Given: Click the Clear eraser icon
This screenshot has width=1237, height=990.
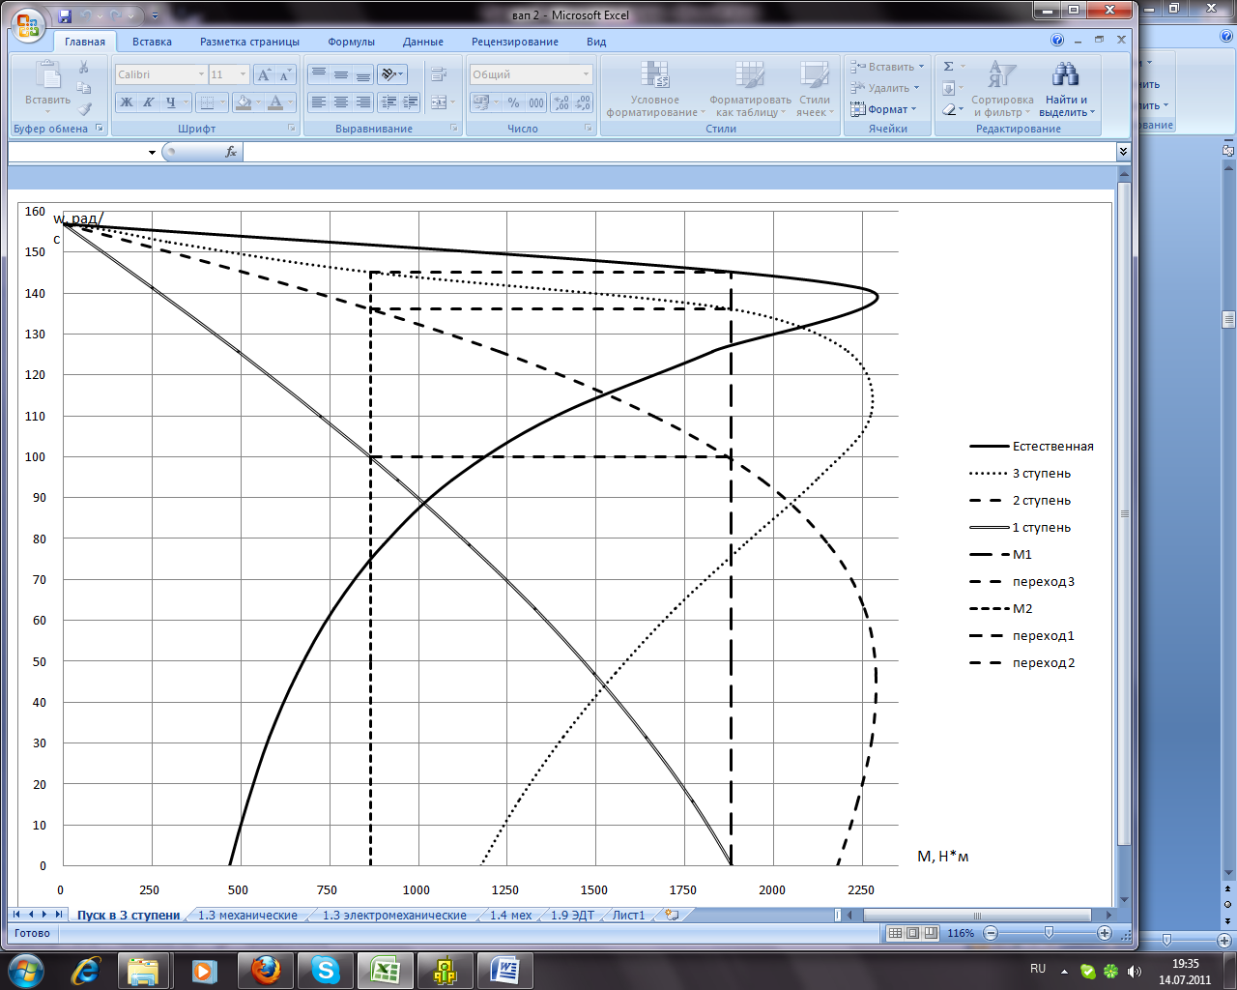Looking at the screenshot, I should [x=948, y=109].
